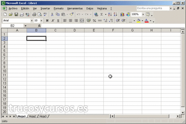
Task: Click the Paste clipboard icon
Action: click(63, 15)
